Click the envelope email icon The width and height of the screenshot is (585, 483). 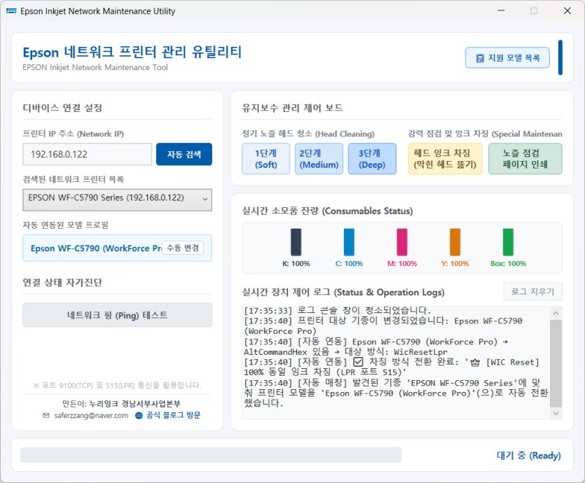click(x=46, y=415)
